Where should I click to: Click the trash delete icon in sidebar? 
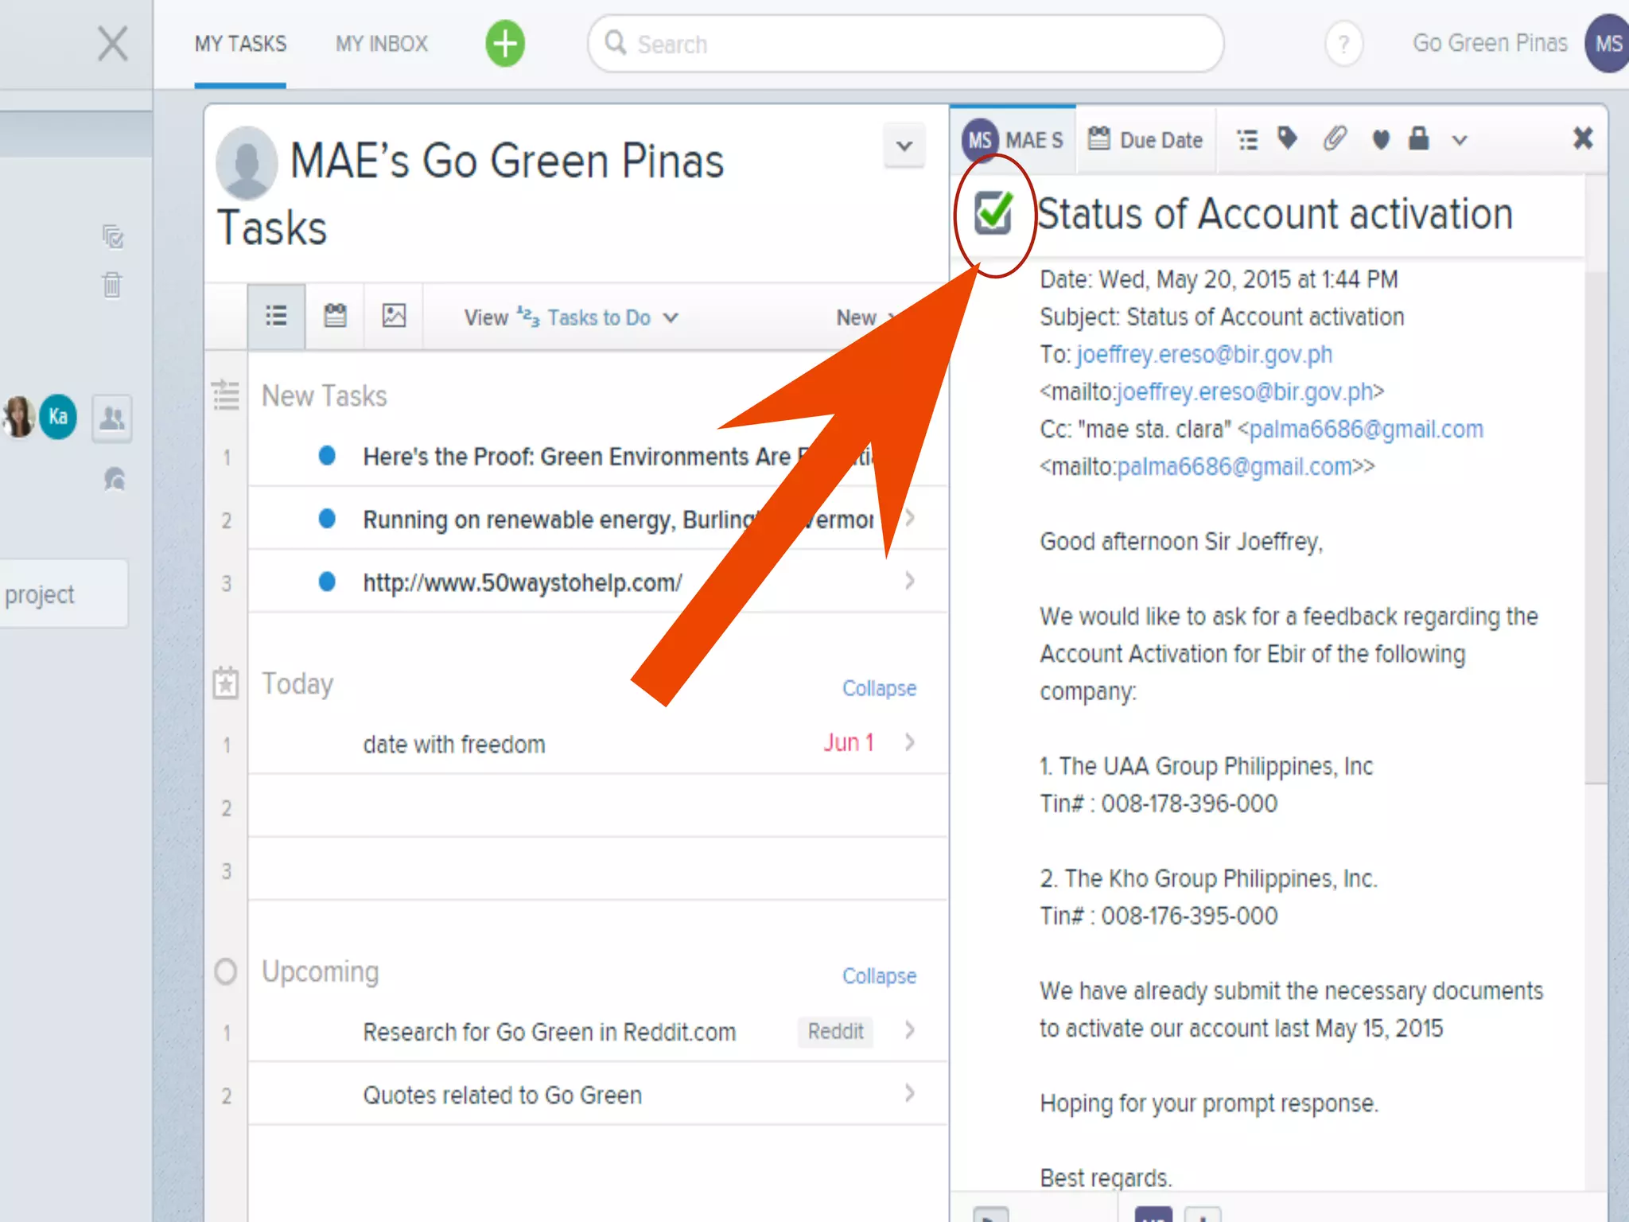112,284
